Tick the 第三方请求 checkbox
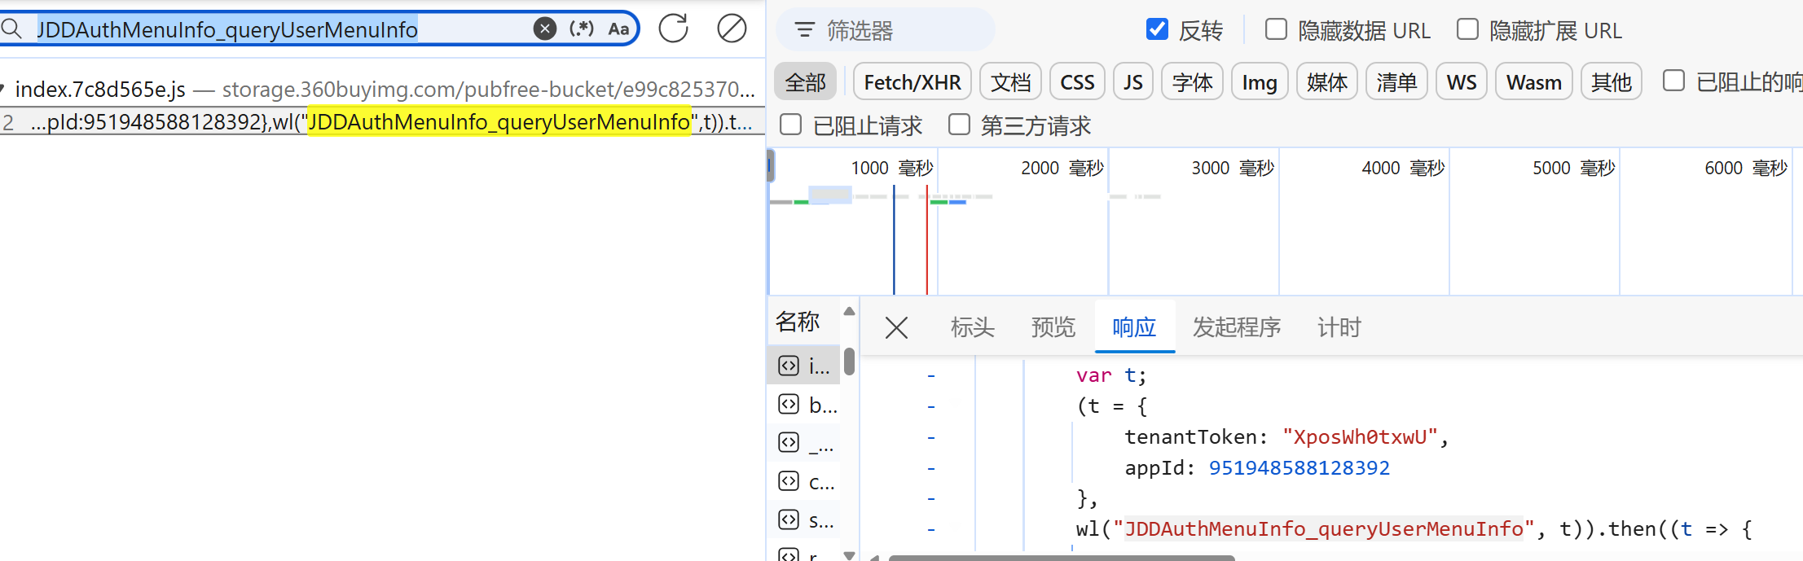The height and width of the screenshot is (561, 1803). tap(959, 125)
